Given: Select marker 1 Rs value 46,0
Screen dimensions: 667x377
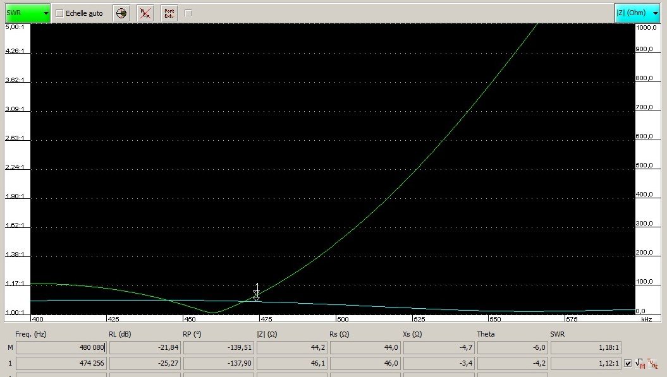Looking at the screenshot, I should (x=365, y=363).
